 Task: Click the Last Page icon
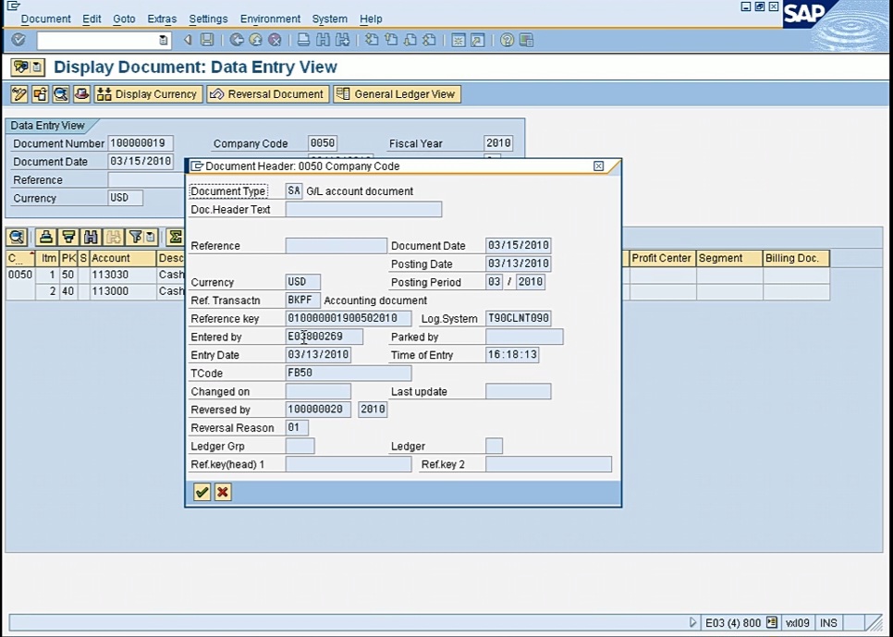(430, 40)
